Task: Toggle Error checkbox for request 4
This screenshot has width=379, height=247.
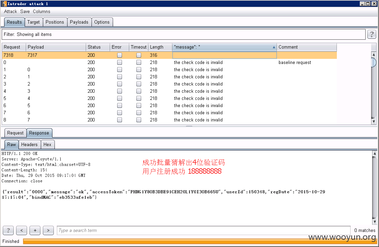Action: click(x=119, y=91)
